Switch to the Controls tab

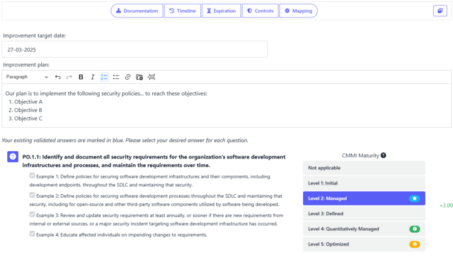(x=260, y=11)
